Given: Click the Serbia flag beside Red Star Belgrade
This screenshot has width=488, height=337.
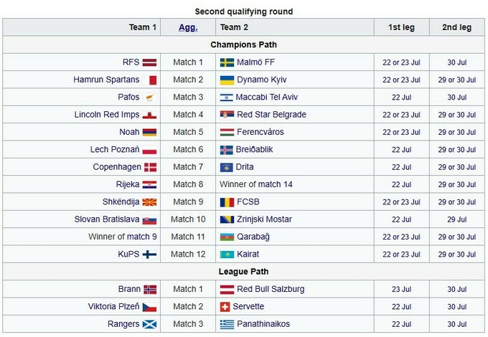Looking at the screenshot, I should coord(227,115).
